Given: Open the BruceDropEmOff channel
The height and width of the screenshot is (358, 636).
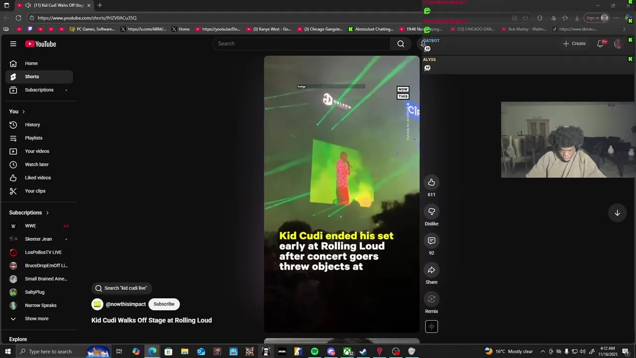Looking at the screenshot, I should [39, 266].
